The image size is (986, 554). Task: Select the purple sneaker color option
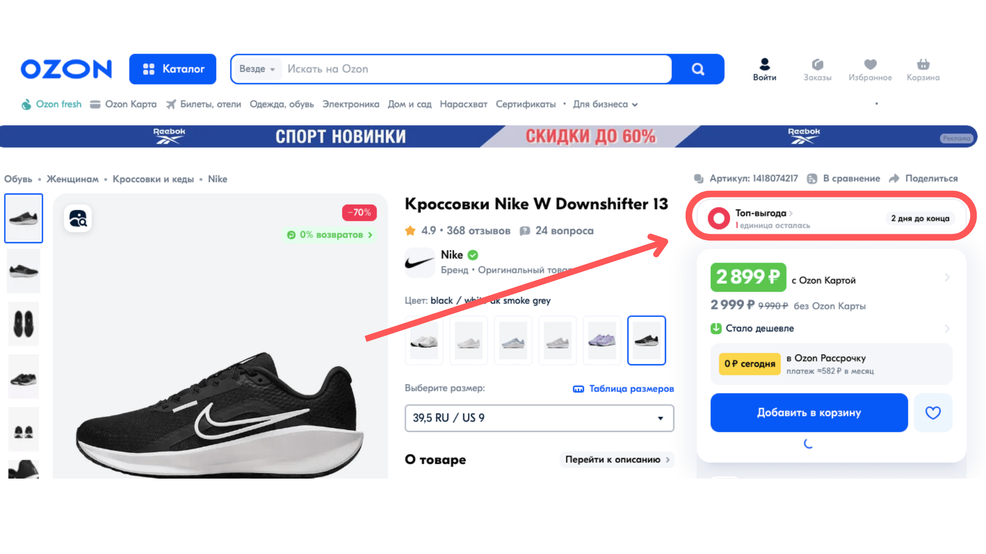[602, 341]
